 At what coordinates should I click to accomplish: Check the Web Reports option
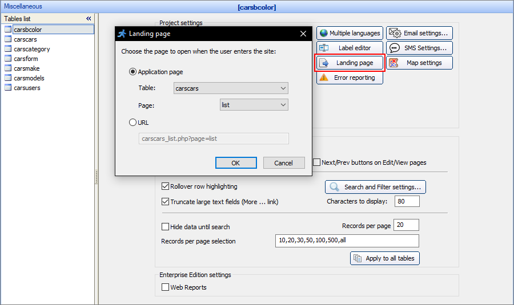[x=165, y=287]
